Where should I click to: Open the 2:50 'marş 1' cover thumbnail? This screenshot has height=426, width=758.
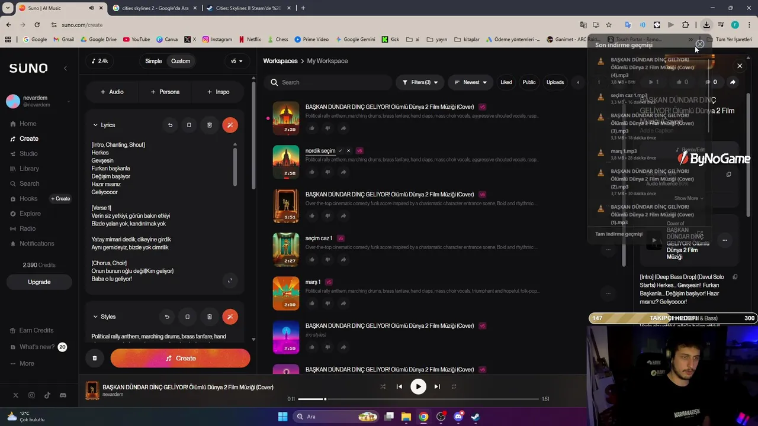pos(286,293)
